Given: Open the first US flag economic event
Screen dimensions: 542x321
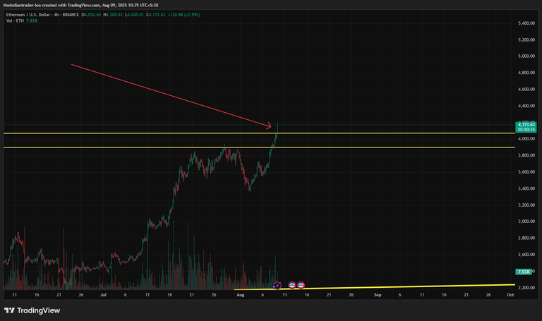Looking at the screenshot, I should tap(292, 286).
